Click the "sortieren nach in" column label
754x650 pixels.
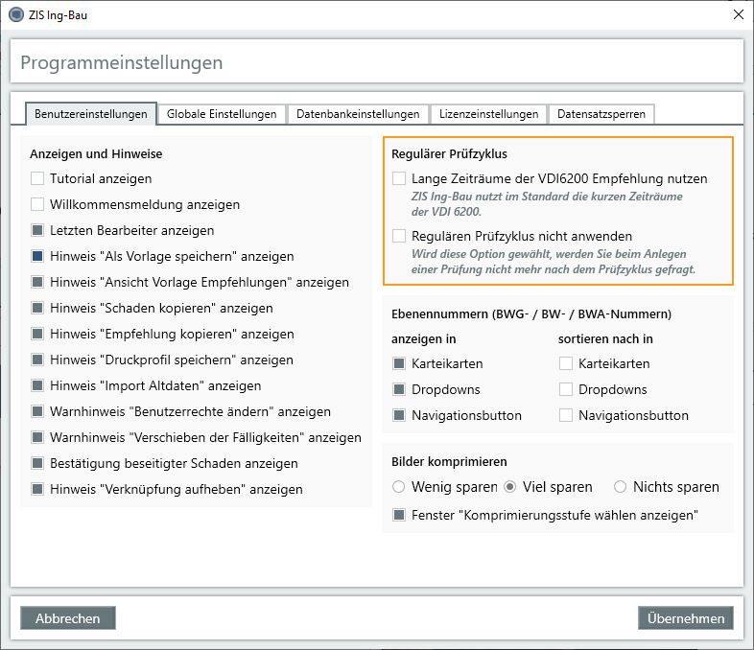tap(605, 339)
